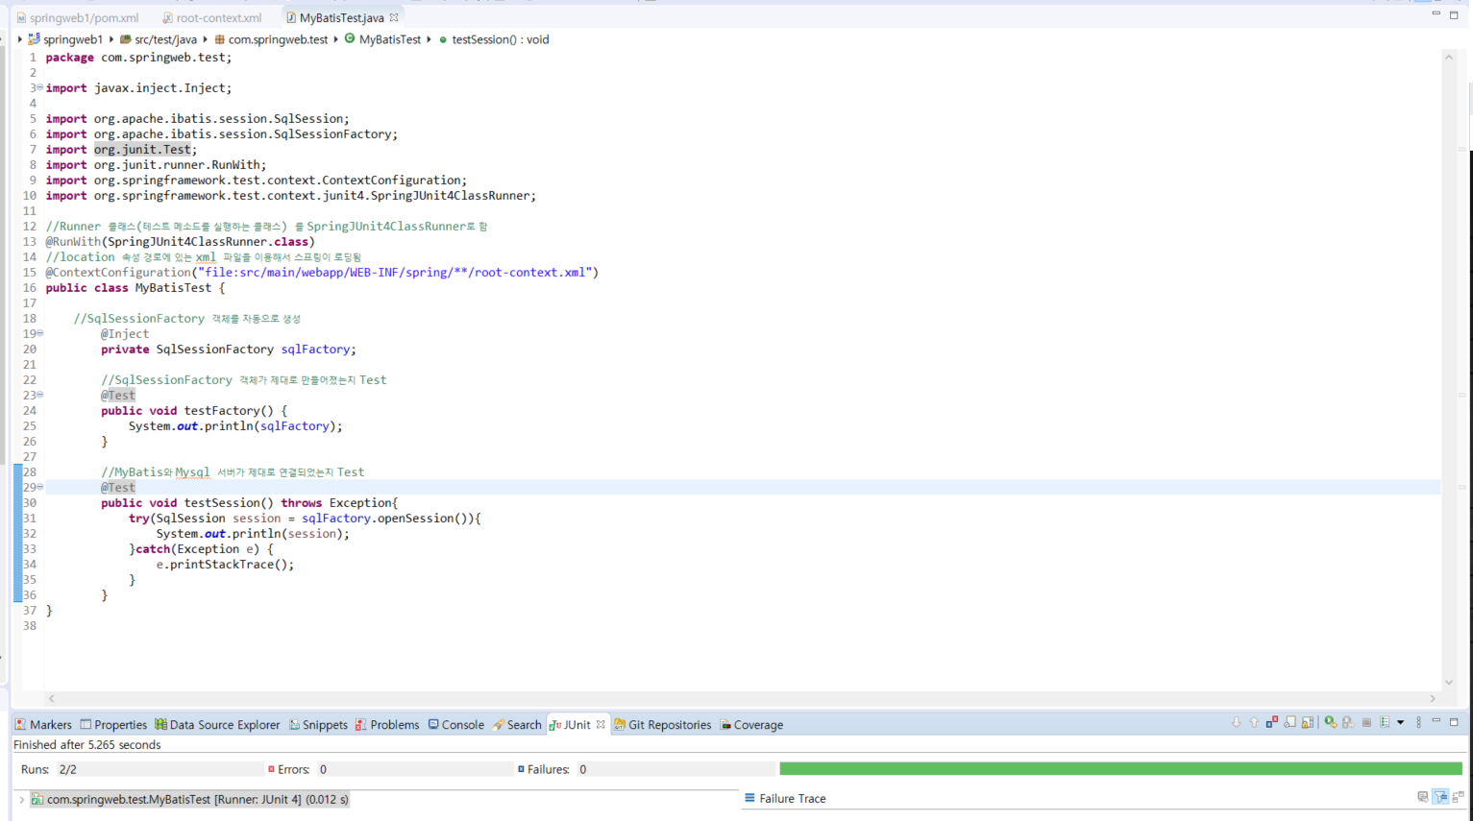Click Show Stack Trace in Console icon
Image resolution: width=1473 pixels, height=821 pixels.
coord(1423,797)
